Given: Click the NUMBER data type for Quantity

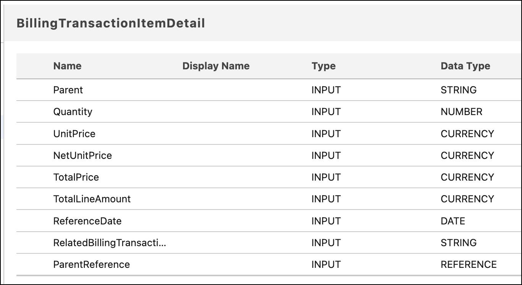Looking at the screenshot, I should (461, 112).
